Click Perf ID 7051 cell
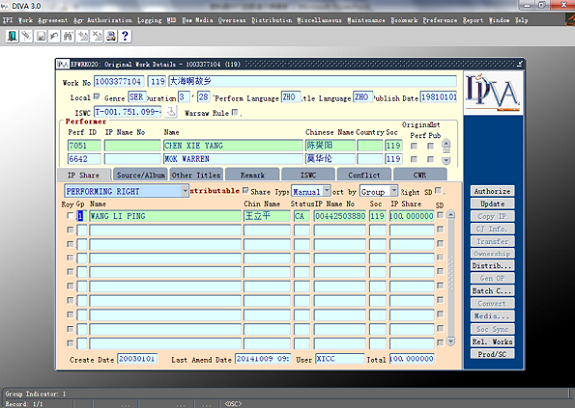The width and height of the screenshot is (575, 408). click(84, 145)
